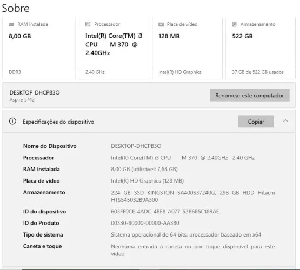
Task: Click DESKTOP-DHCPB3O value in specifications list
Action: click(x=136, y=146)
